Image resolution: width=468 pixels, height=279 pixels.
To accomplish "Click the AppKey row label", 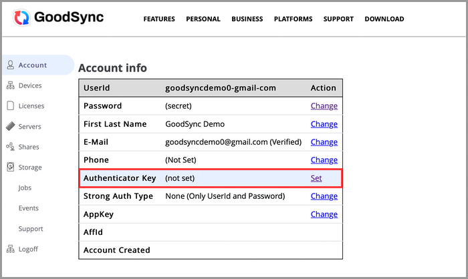I will (x=98, y=215).
